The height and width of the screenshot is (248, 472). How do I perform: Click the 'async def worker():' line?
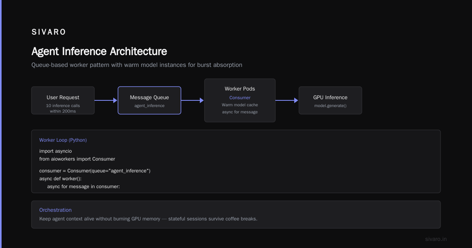coord(60,179)
